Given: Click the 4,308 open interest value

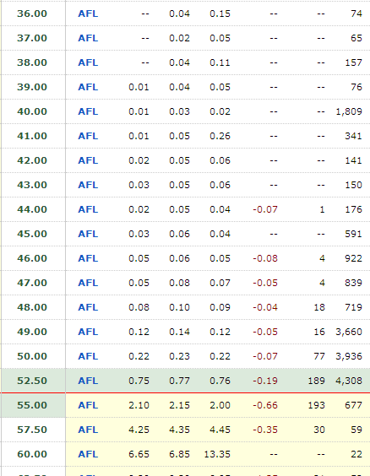Looking at the screenshot, I should tap(349, 381).
